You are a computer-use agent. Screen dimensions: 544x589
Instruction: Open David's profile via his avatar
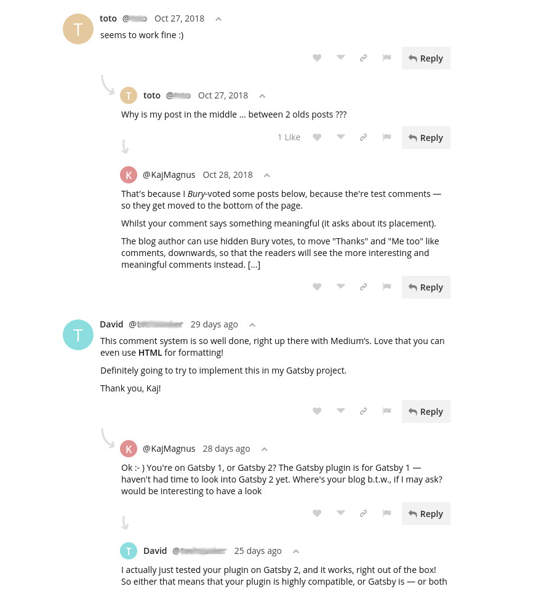(x=78, y=335)
